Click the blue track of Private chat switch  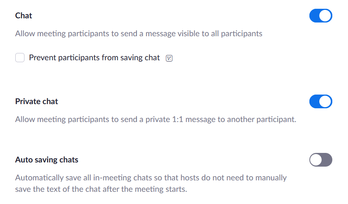315,102
